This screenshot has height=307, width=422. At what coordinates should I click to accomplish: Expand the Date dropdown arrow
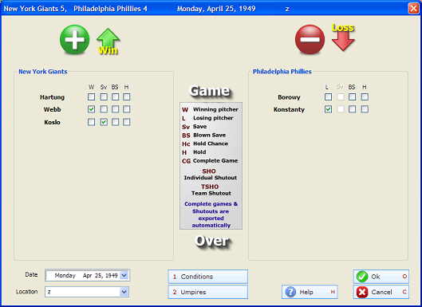(x=124, y=275)
